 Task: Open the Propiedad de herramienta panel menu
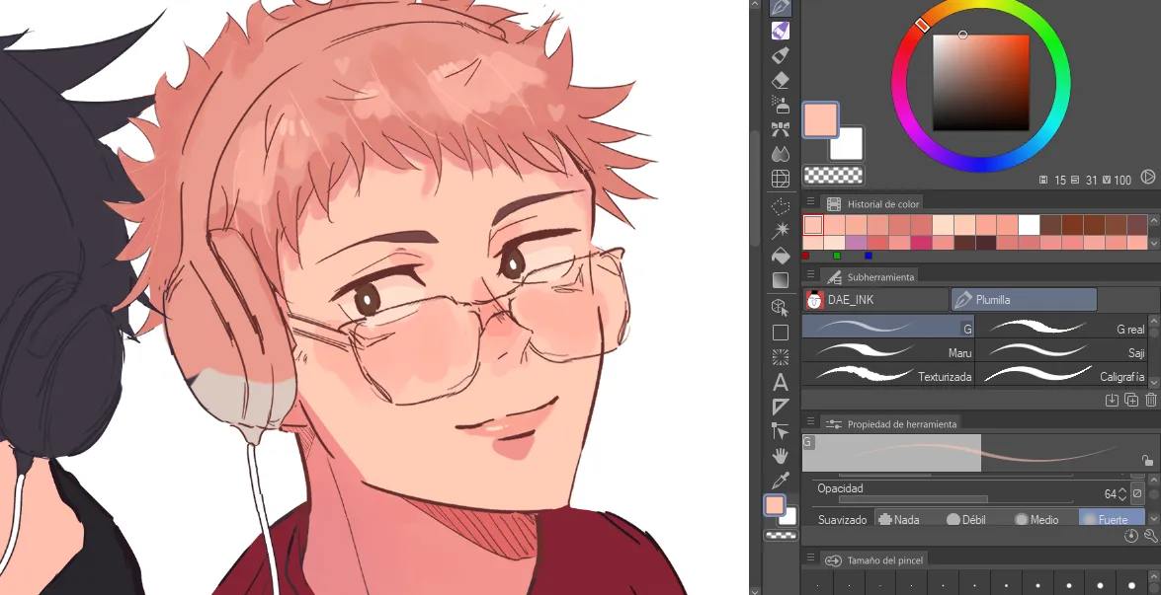coord(811,421)
